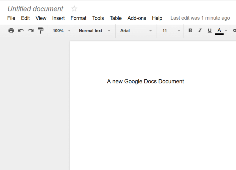Undo the last action

point(21,31)
